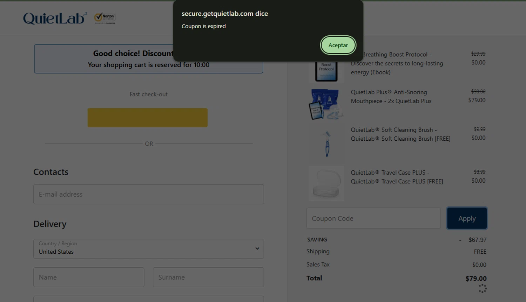Click the SAVING amount $67.97

[x=477, y=240]
